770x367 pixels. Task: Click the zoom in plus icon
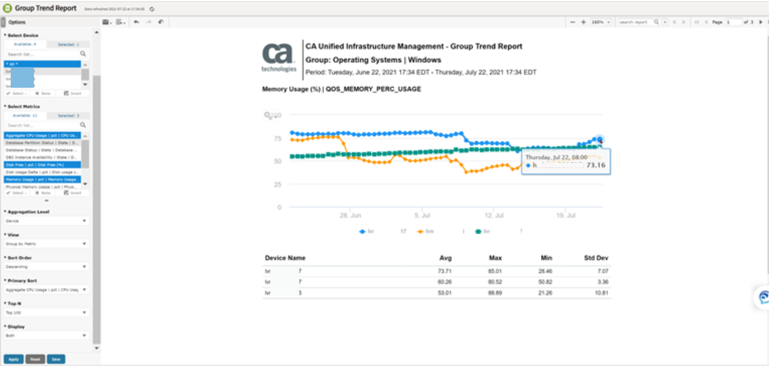point(583,22)
